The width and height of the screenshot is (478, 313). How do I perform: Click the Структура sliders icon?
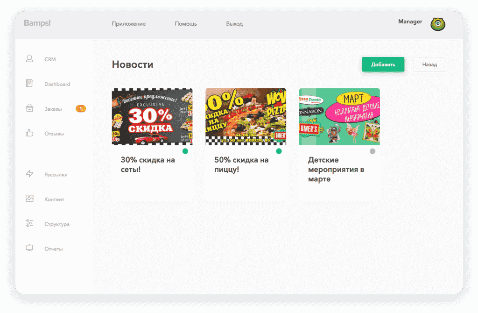point(29,223)
